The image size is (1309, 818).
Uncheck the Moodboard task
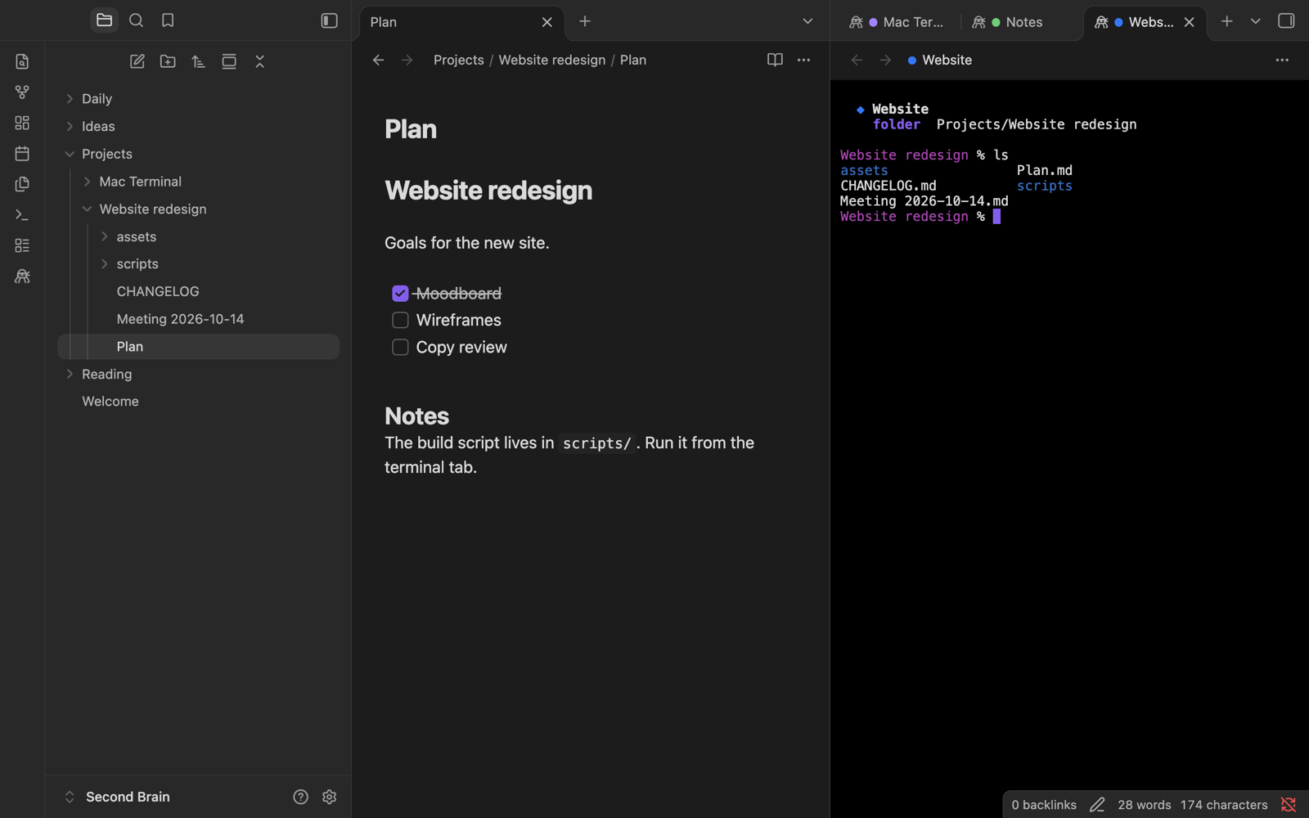[x=400, y=293]
